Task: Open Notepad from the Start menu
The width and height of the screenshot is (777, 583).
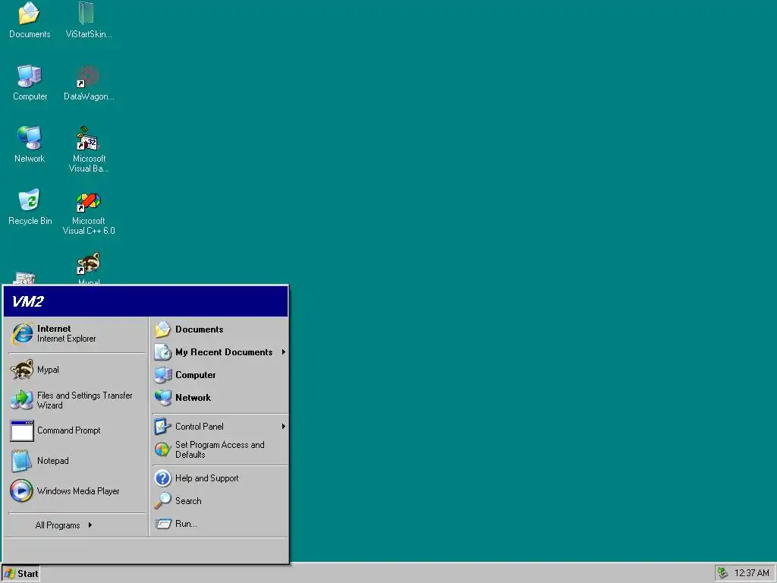Action: (x=77, y=461)
